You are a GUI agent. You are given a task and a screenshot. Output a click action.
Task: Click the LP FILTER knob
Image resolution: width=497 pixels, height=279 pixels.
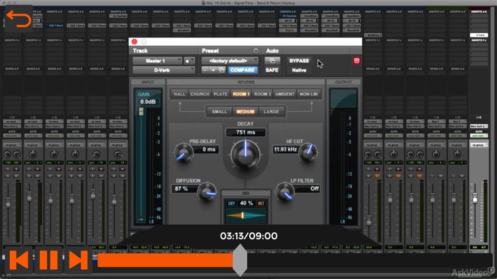[x=285, y=191]
